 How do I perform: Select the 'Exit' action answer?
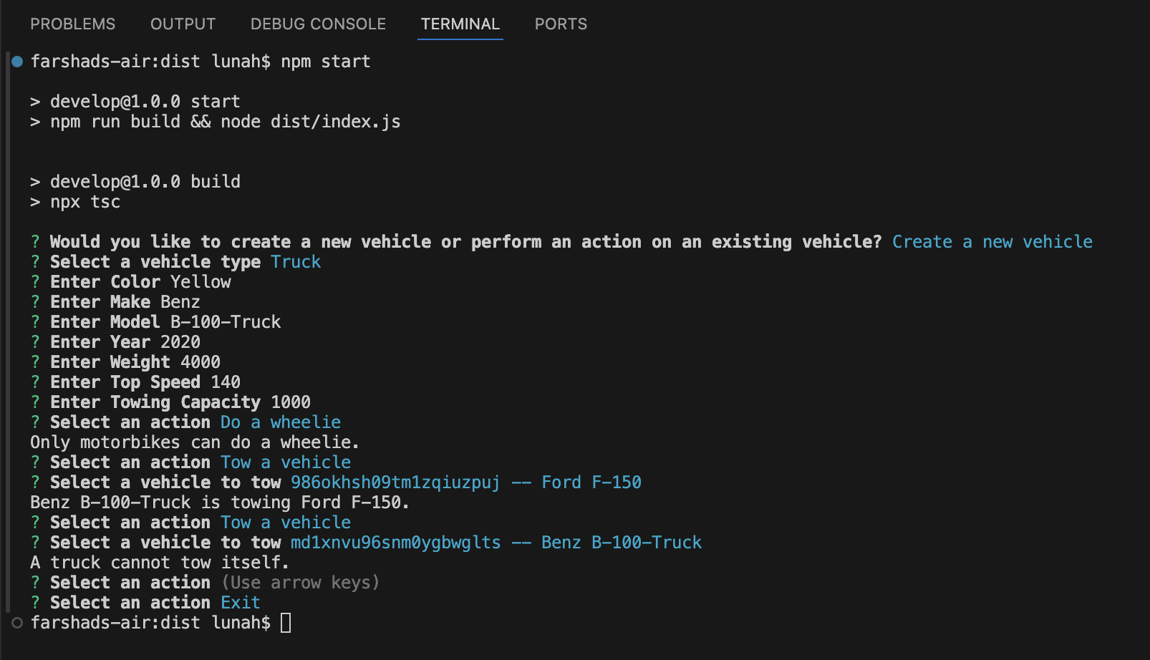[x=240, y=602]
